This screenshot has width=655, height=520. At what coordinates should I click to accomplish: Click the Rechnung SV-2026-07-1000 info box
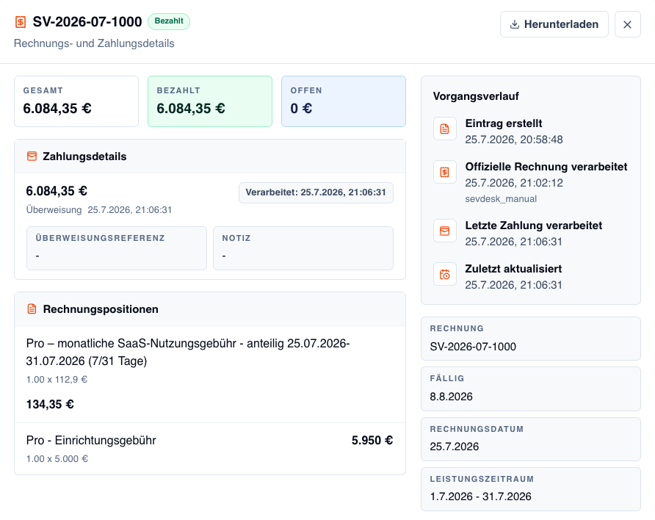531,339
